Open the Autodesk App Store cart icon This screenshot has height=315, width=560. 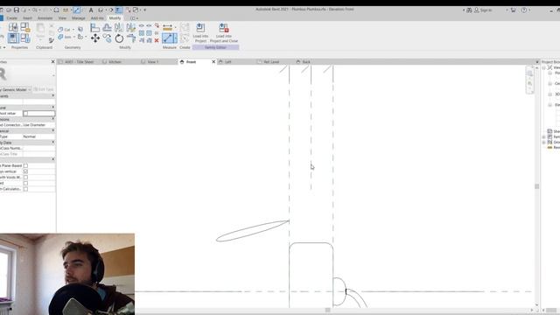[513, 10]
